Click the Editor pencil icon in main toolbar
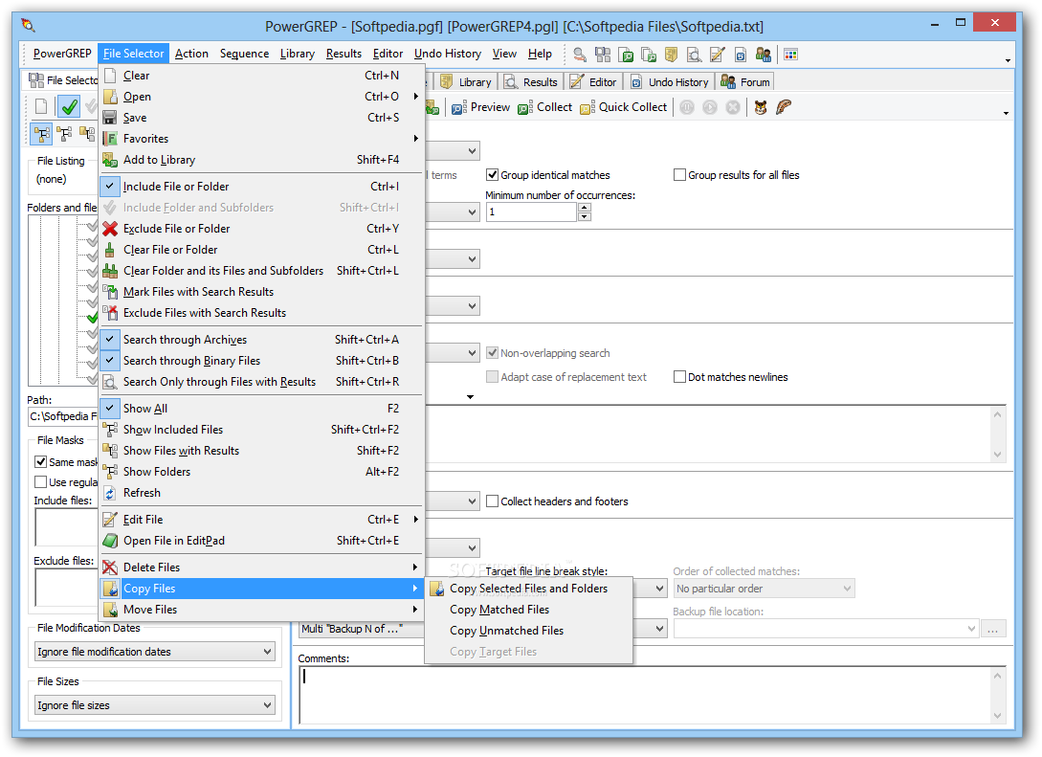 [x=717, y=54]
